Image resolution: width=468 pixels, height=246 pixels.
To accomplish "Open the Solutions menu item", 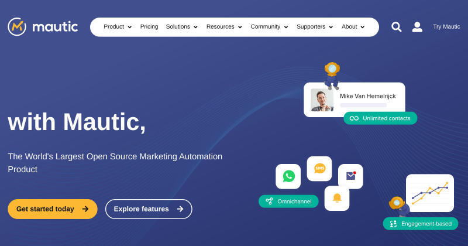I will pos(178,26).
